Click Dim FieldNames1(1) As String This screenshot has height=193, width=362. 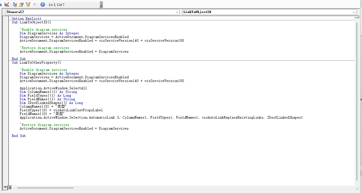48,99
